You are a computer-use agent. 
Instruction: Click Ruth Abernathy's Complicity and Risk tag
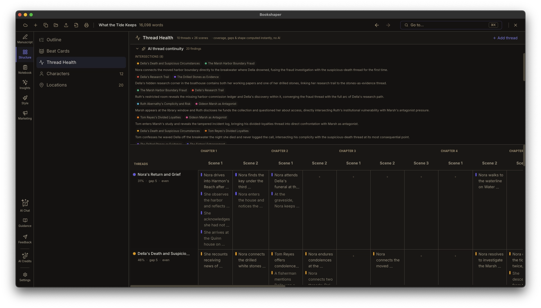coord(164,104)
